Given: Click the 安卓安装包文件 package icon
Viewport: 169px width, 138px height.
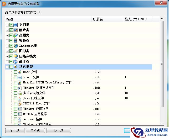Looking at the screenshot, I should point(20,93).
